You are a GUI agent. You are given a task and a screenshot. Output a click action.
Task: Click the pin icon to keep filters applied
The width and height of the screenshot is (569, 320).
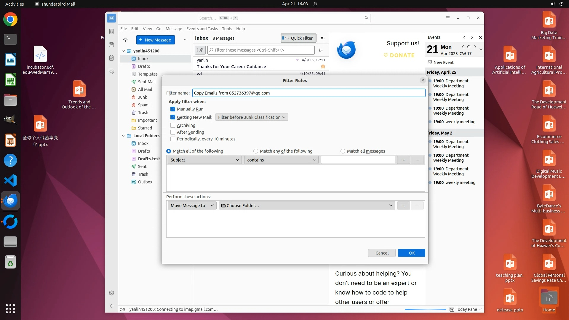[200, 50]
